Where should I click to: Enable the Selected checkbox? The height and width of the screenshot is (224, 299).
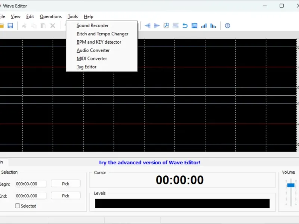point(18,206)
